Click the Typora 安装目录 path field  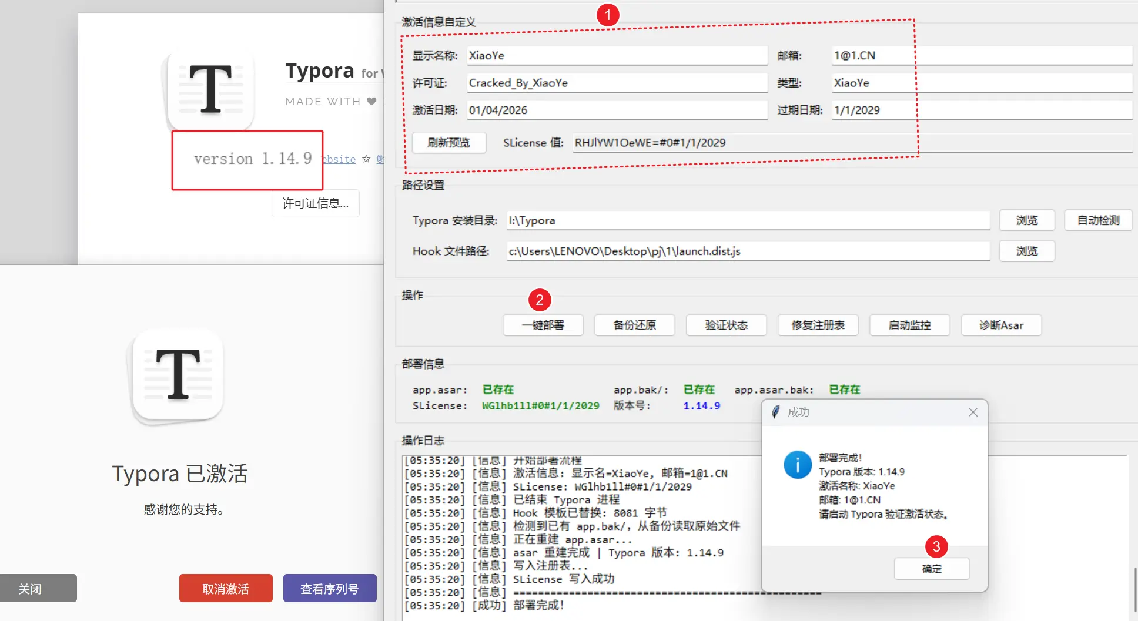[748, 220]
